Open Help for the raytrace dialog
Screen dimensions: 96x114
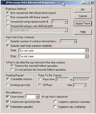tap(83, 32)
